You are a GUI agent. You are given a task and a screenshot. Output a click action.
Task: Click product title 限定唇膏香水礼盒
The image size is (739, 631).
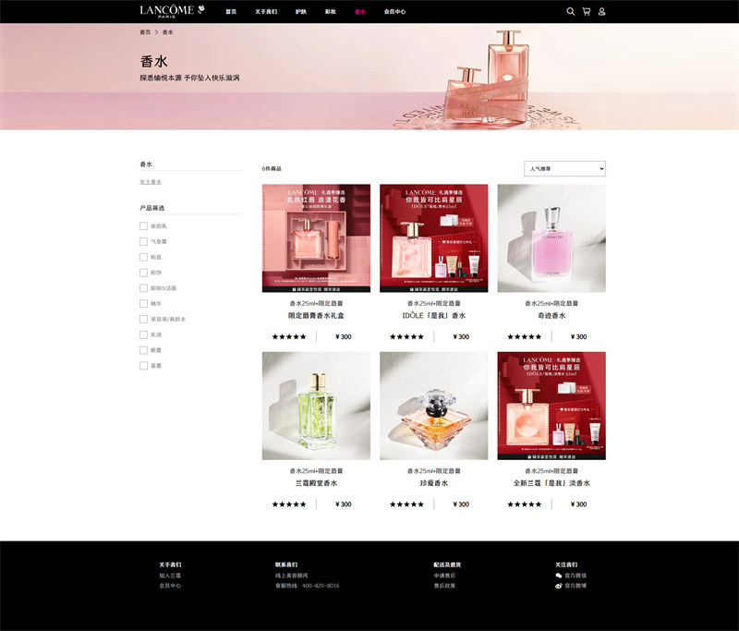[316, 316]
